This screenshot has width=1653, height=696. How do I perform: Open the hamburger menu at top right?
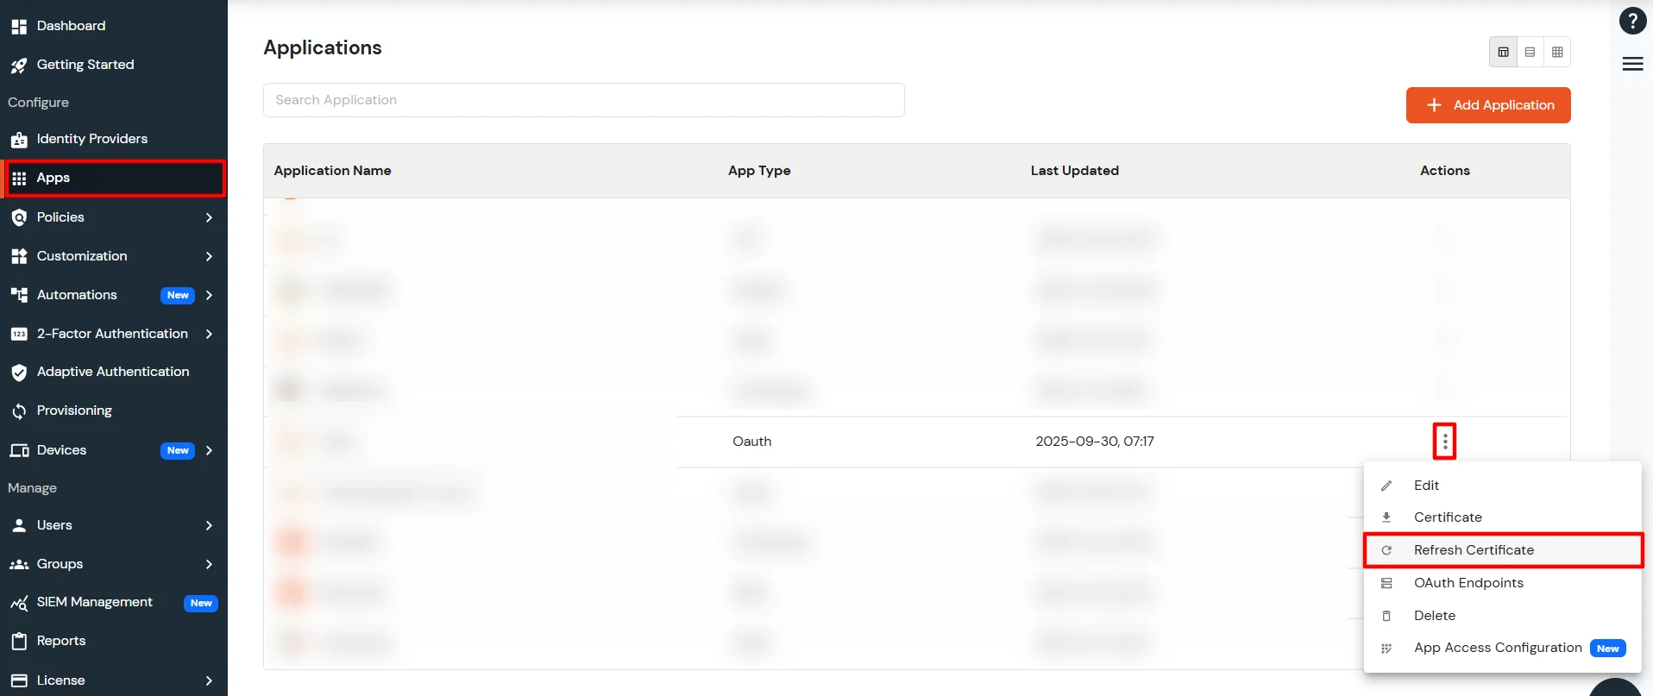(x=1632, y=64)
